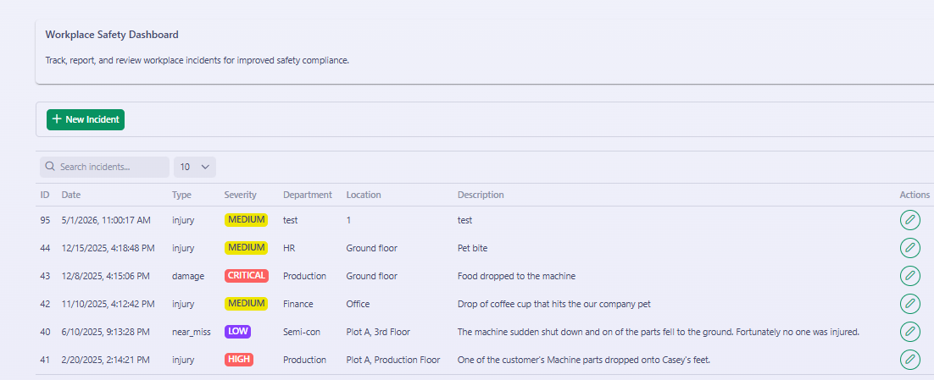Select date 5/1/2026, 11:00:17 AM
The width and height of the screenshot is (934, 380).
tap(106, 220)
